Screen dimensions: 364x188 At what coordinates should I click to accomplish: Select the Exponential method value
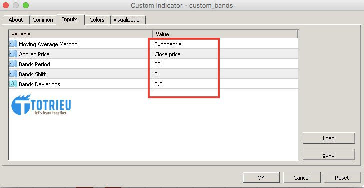(x=169, y=44)
